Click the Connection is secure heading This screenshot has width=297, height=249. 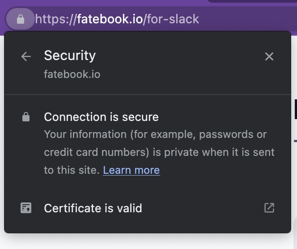click(x=101, y=117)
